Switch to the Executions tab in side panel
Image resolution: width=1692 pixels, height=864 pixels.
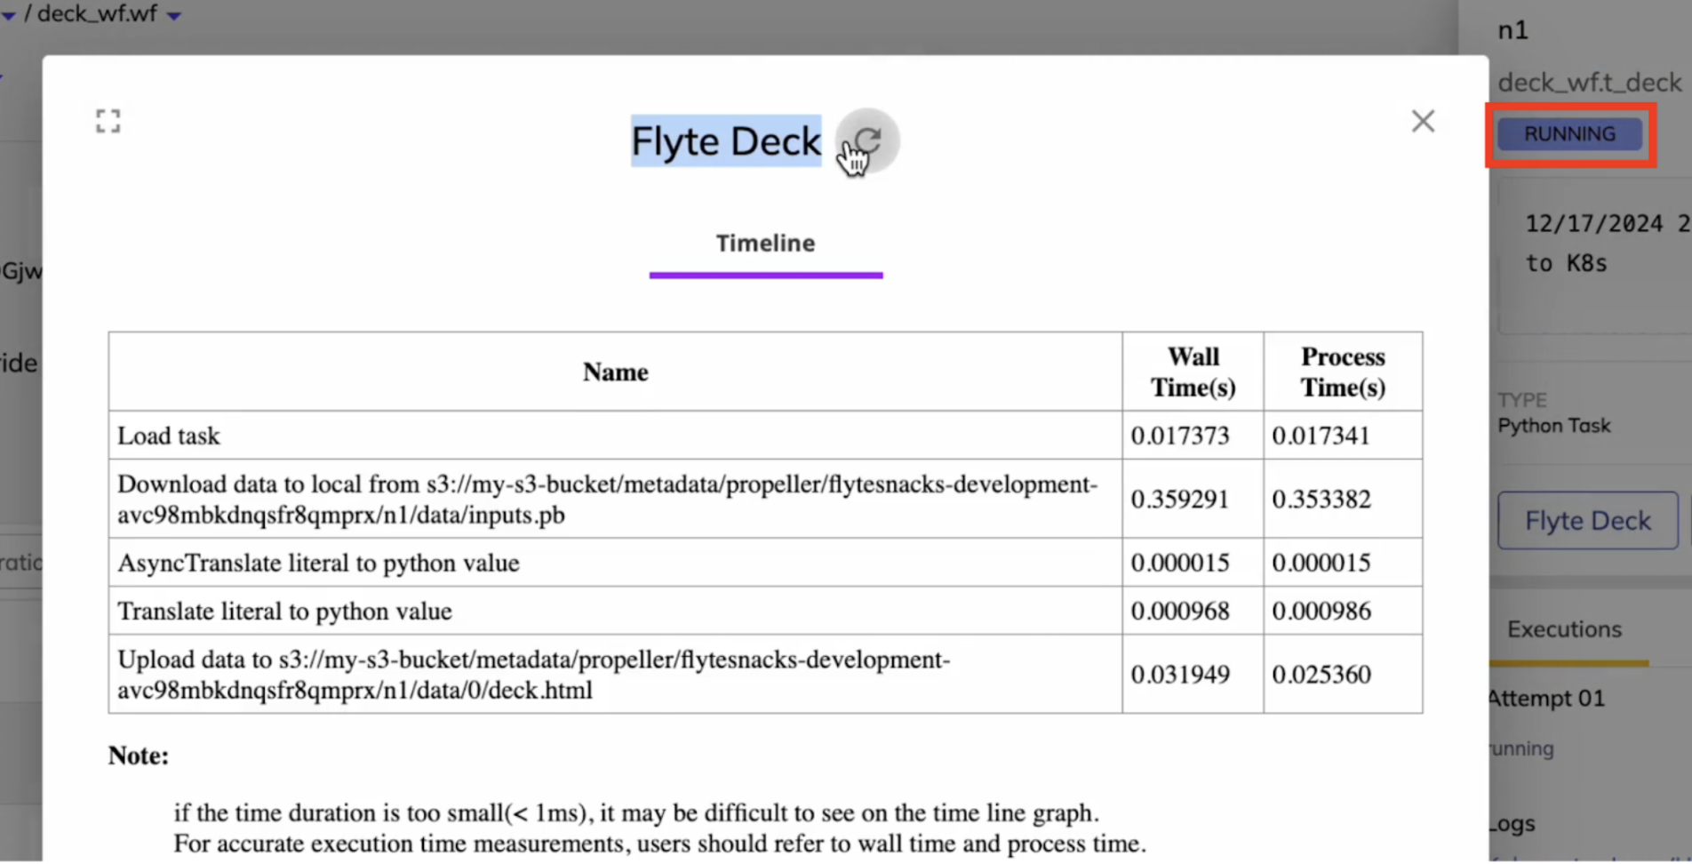click(1565, 629)
